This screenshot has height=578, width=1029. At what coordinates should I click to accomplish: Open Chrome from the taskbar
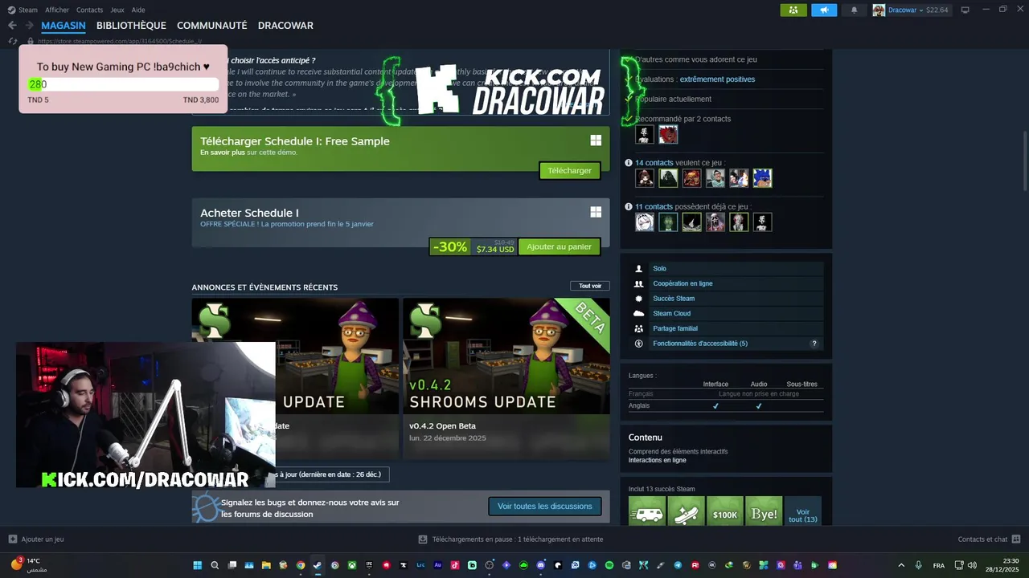pyautogui.click(x=301, y=565)
